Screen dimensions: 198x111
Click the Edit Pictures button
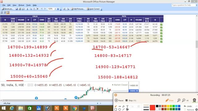coord(78,9)
